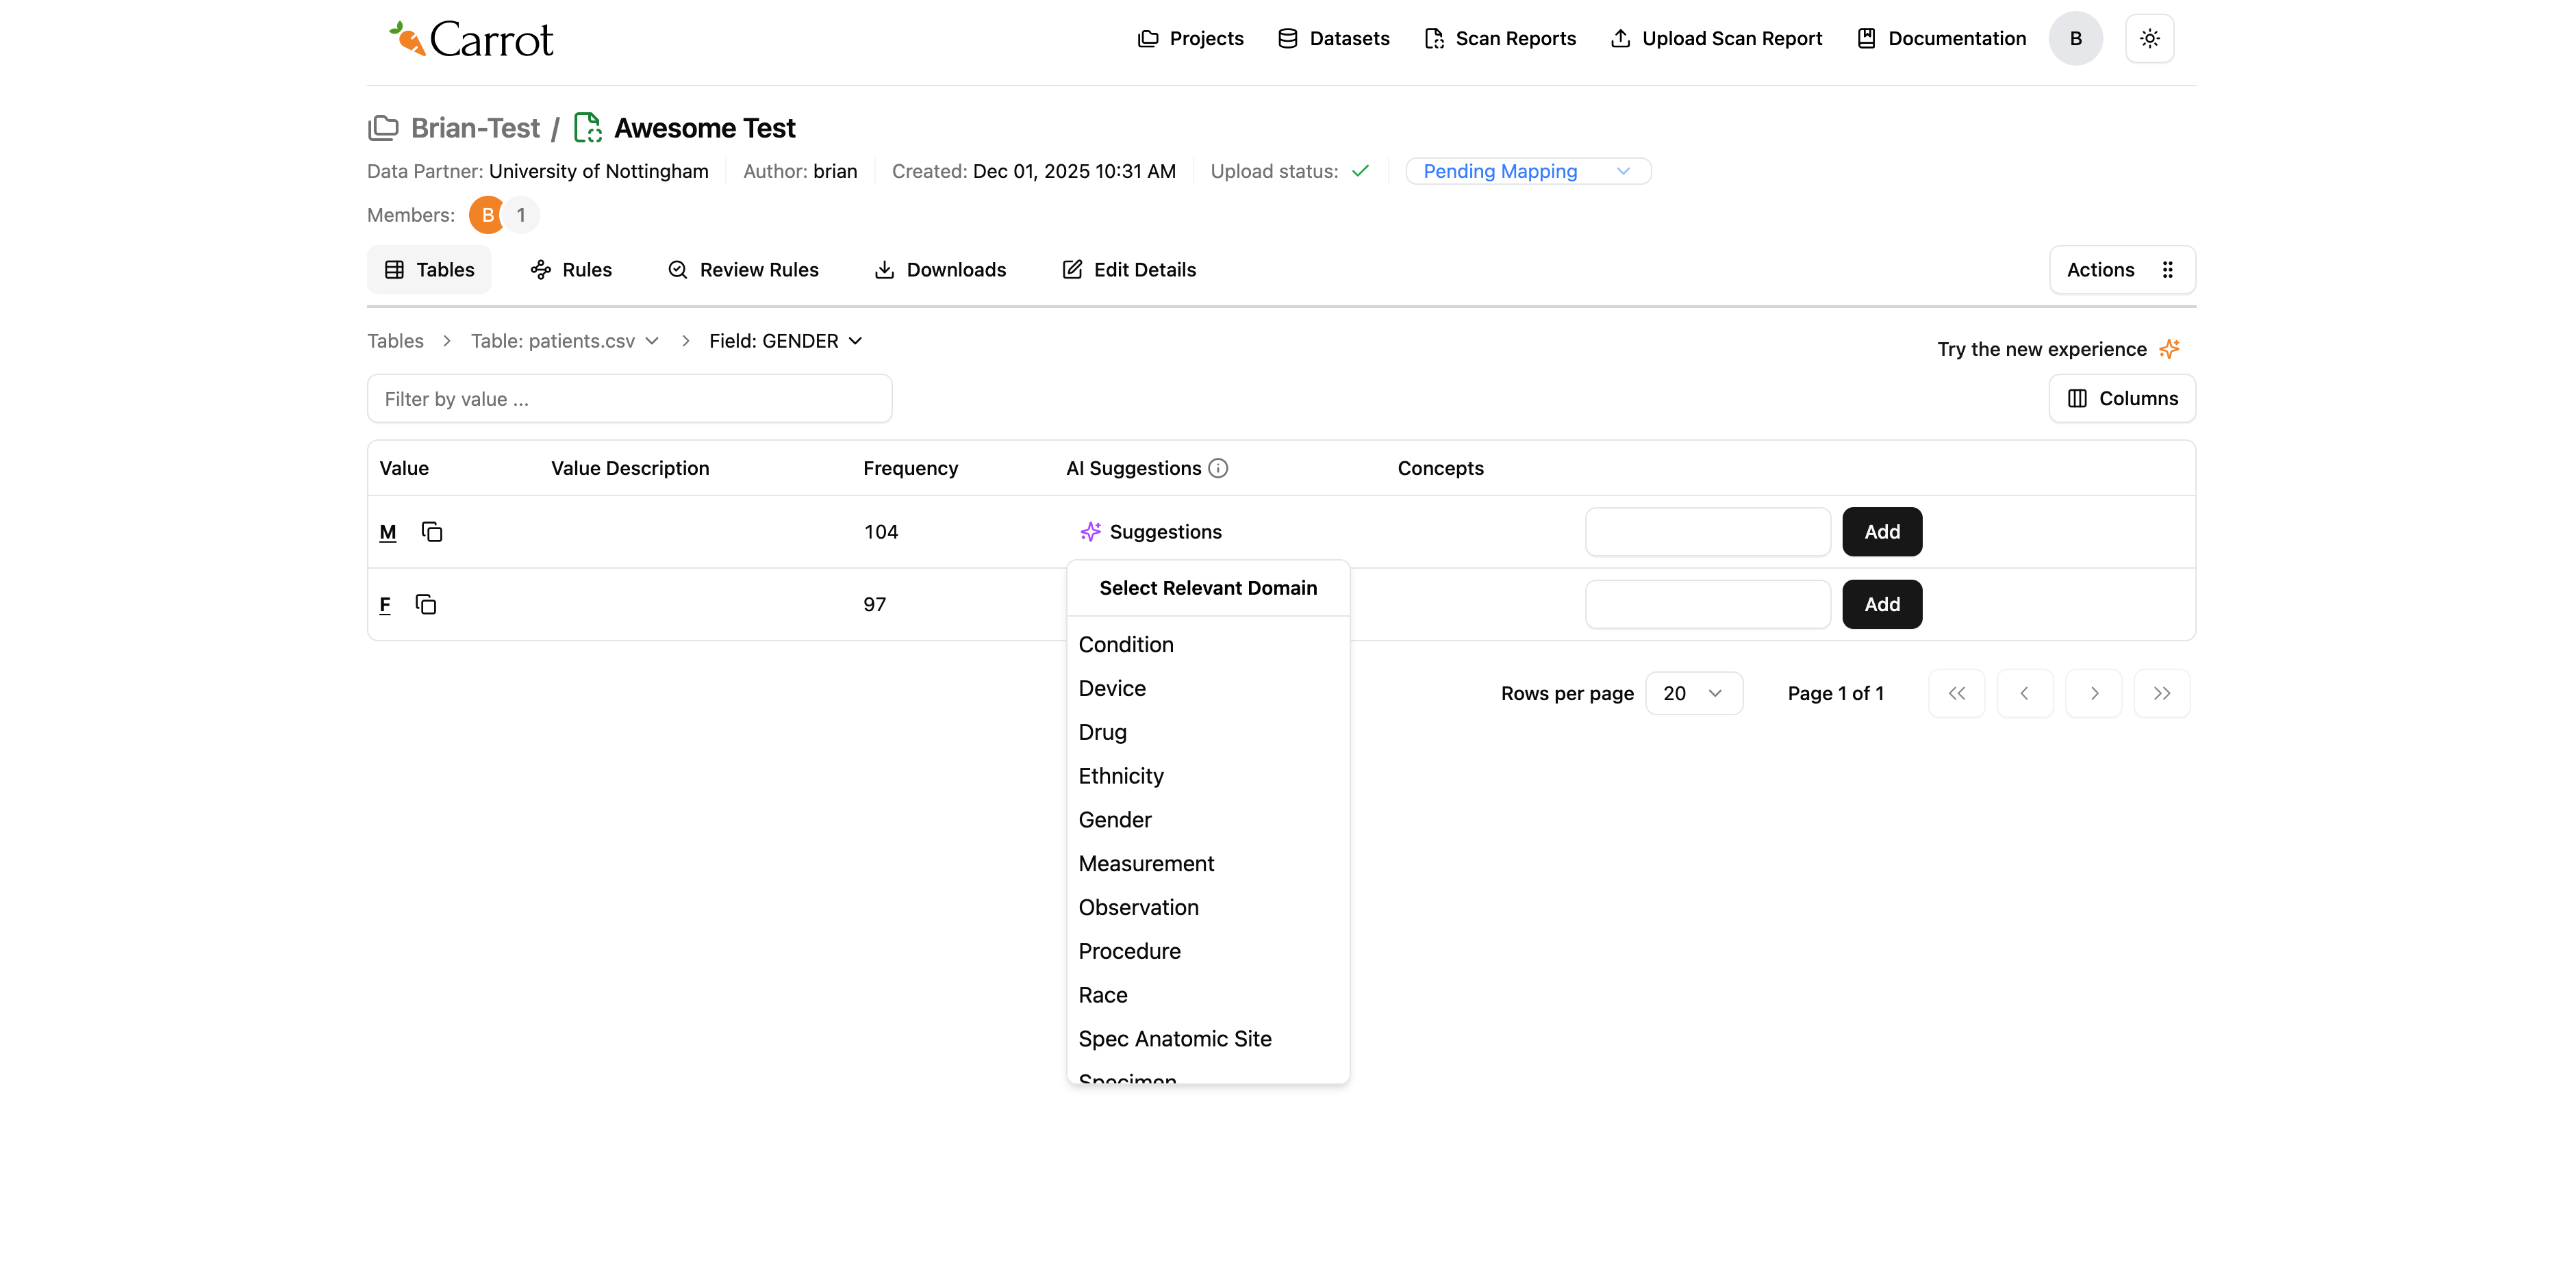2576x1288 pixels.
Task: Change rows per page from 20
Action: (x=1693, y=693)
